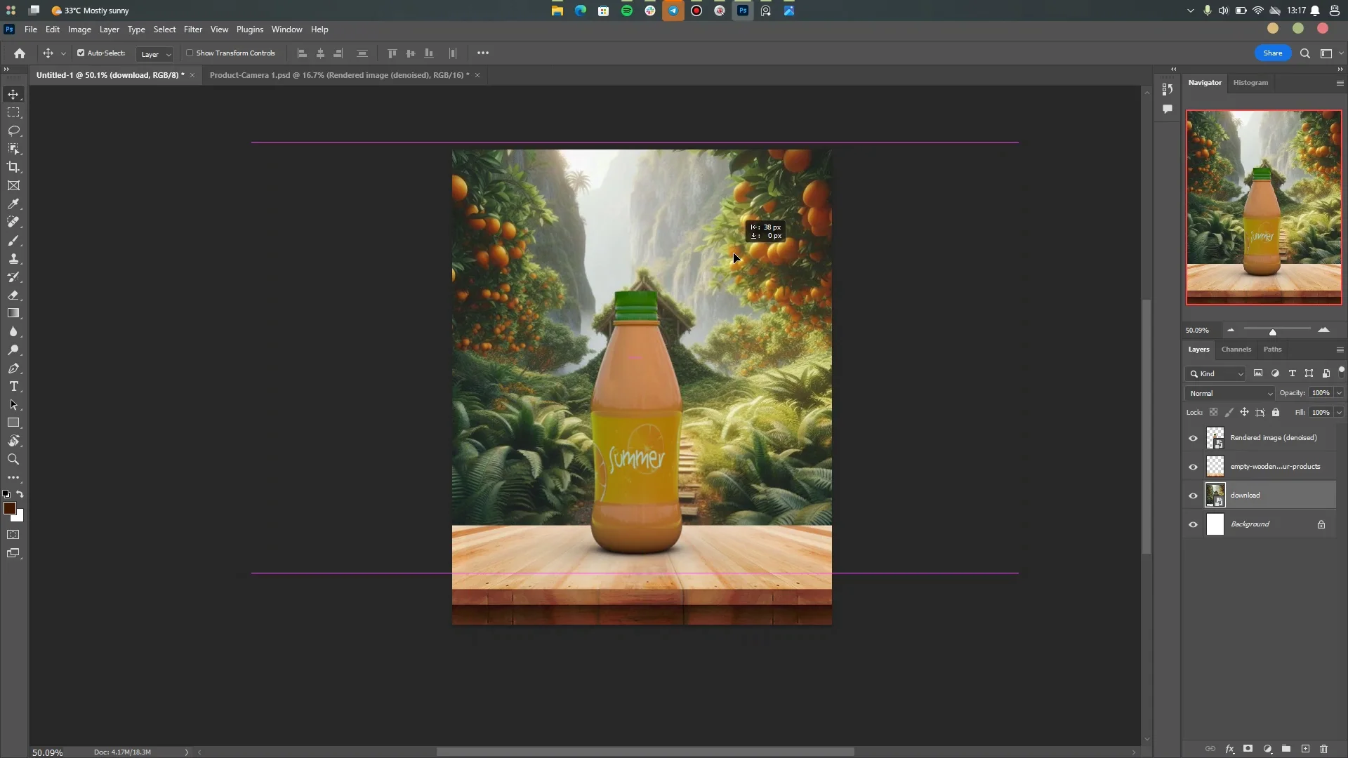This screenshot has height=758, width=1348.
Task: Click the Share button
Action: [1272, 53]
